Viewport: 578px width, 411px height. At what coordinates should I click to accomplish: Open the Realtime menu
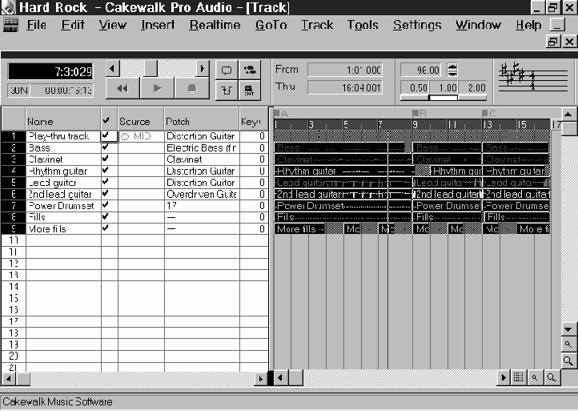(x=215, y=25)
